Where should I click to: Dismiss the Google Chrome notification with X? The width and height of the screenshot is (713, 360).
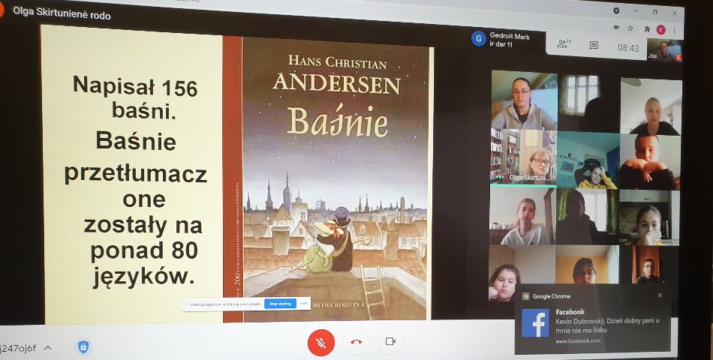[660, 295]
